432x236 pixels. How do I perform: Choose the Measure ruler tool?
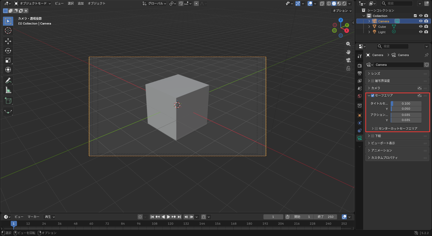point(8,90)
